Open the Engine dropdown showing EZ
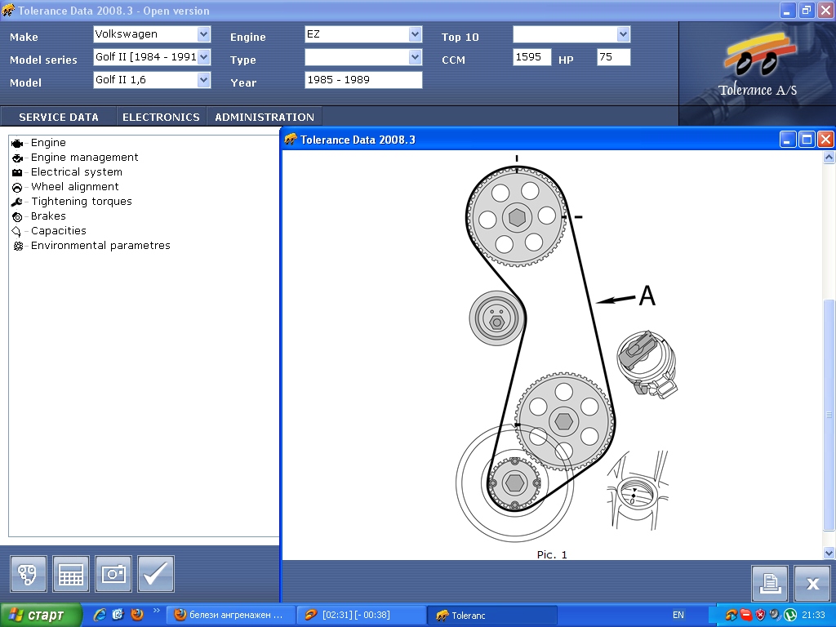The width and height of the screenshot is (836, 627). (415, 34)
